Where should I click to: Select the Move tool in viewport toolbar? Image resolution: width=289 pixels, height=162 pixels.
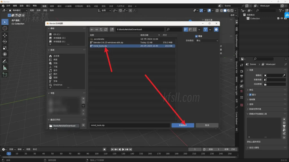point(5,35)
